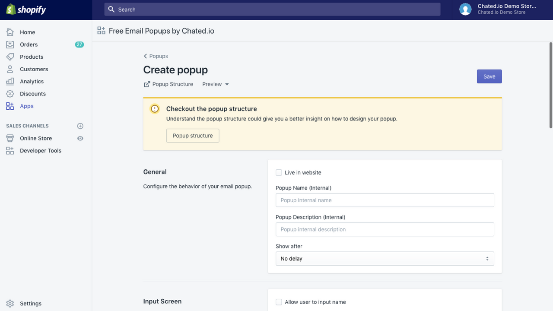Viewport: 553px width, 311px height.
Task: Check Allow user to input name
Action: (279, 302)
